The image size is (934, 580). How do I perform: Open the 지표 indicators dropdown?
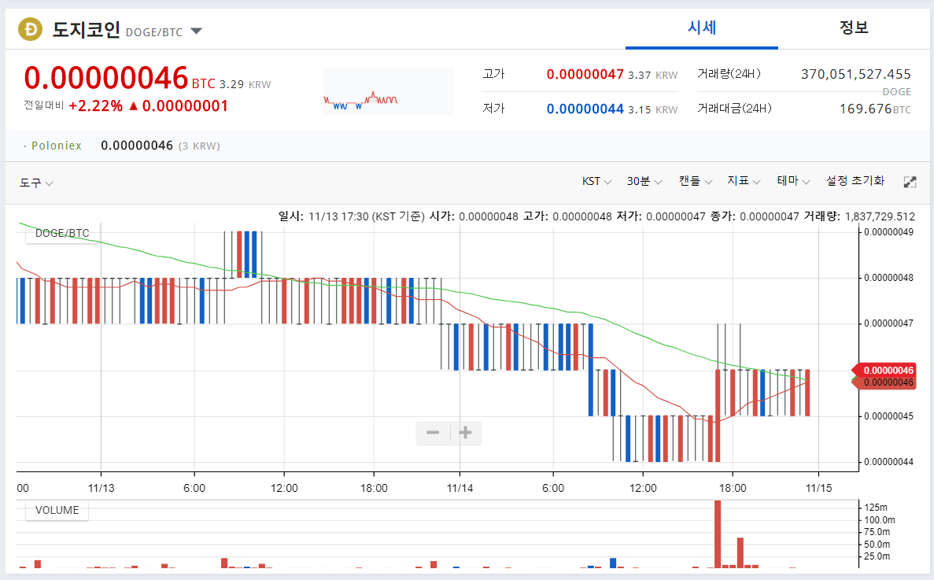click(744, 181)
